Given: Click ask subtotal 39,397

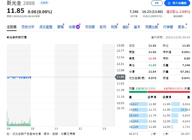Looking at the screenshot, I should 185,134.
